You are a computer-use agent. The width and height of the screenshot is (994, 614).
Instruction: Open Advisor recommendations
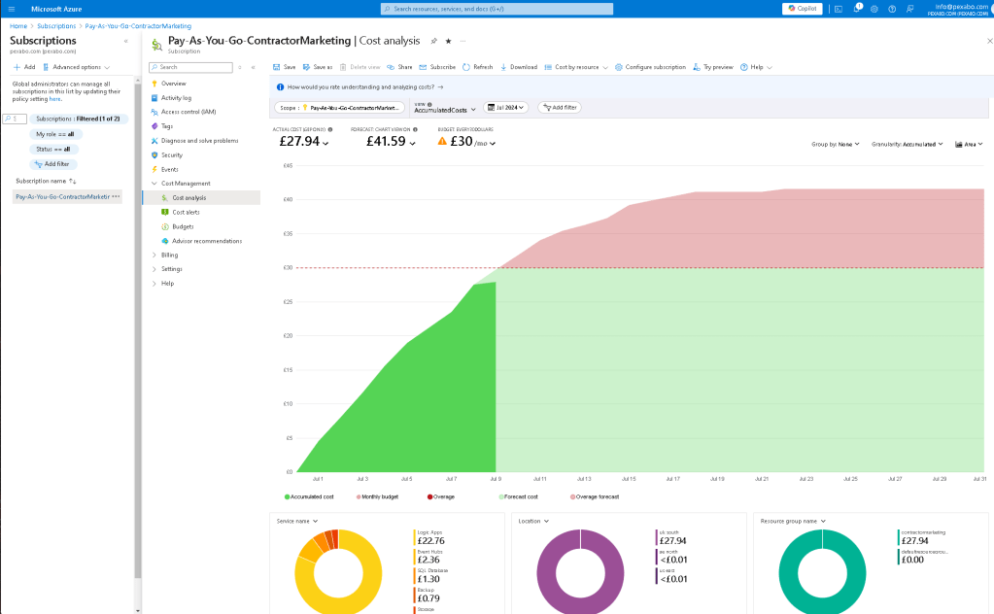click(x=207, y=241)
